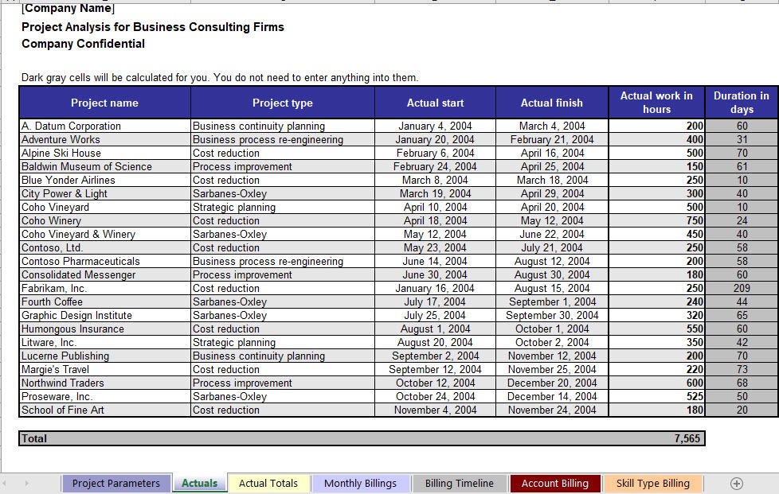779x494 pixels.
Task: Open the Monthly Billings sheet tab
Action: [360, 484]
